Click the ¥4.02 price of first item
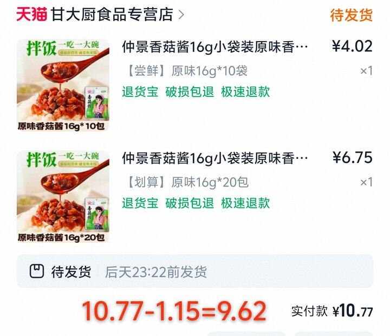 pyautogui.click(x=352, y=46)
